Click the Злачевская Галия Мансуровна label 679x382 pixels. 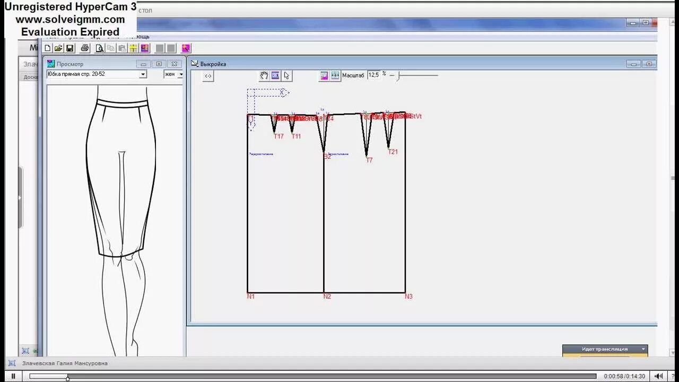(x=65, y=363)
